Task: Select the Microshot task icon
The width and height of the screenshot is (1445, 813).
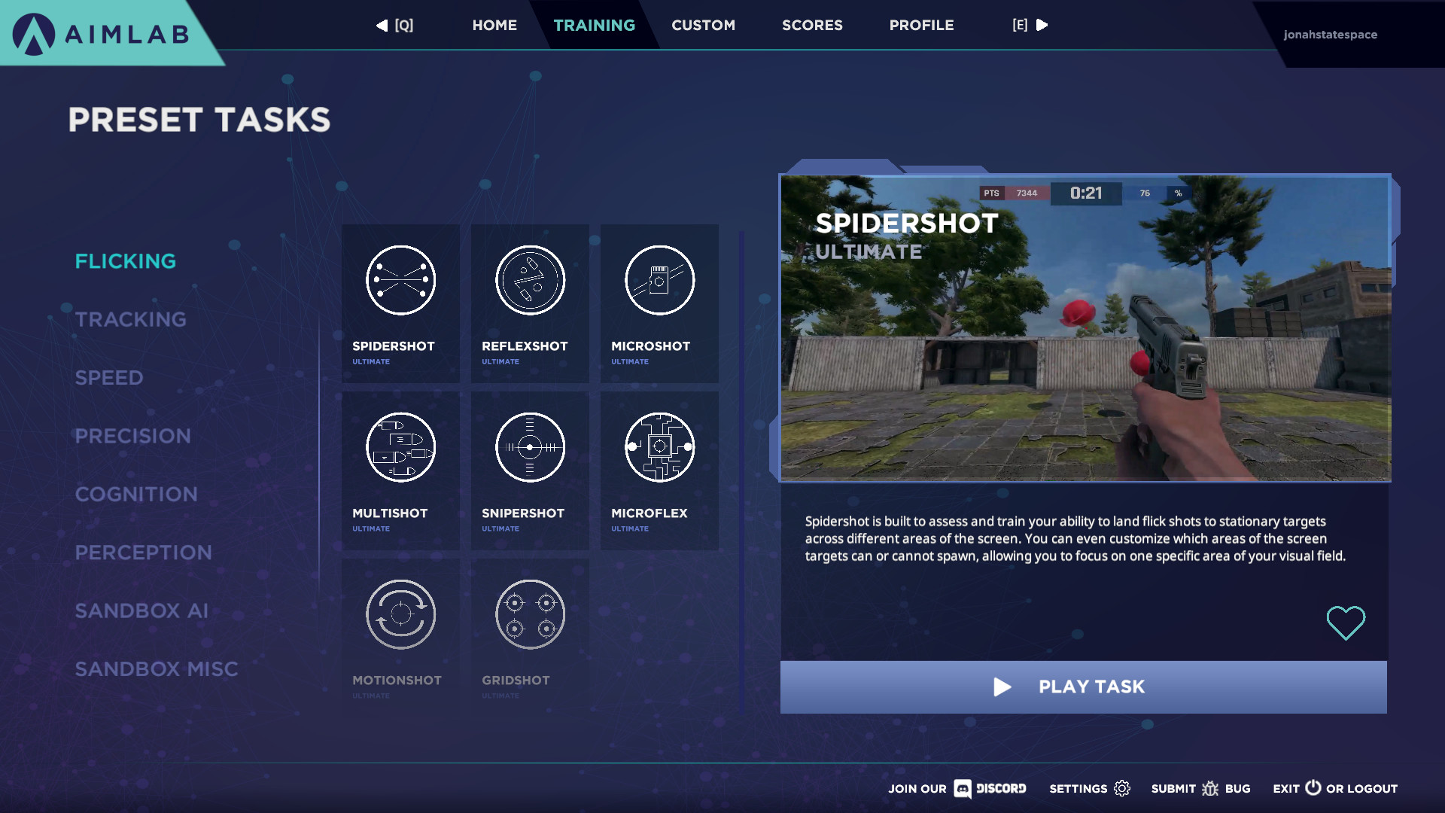Action: tap(659, 280)
